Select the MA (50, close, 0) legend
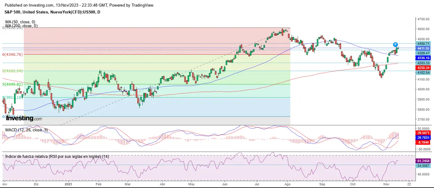Image resolution: width=434 pixels, height=188 pixels. click(21, 22)
